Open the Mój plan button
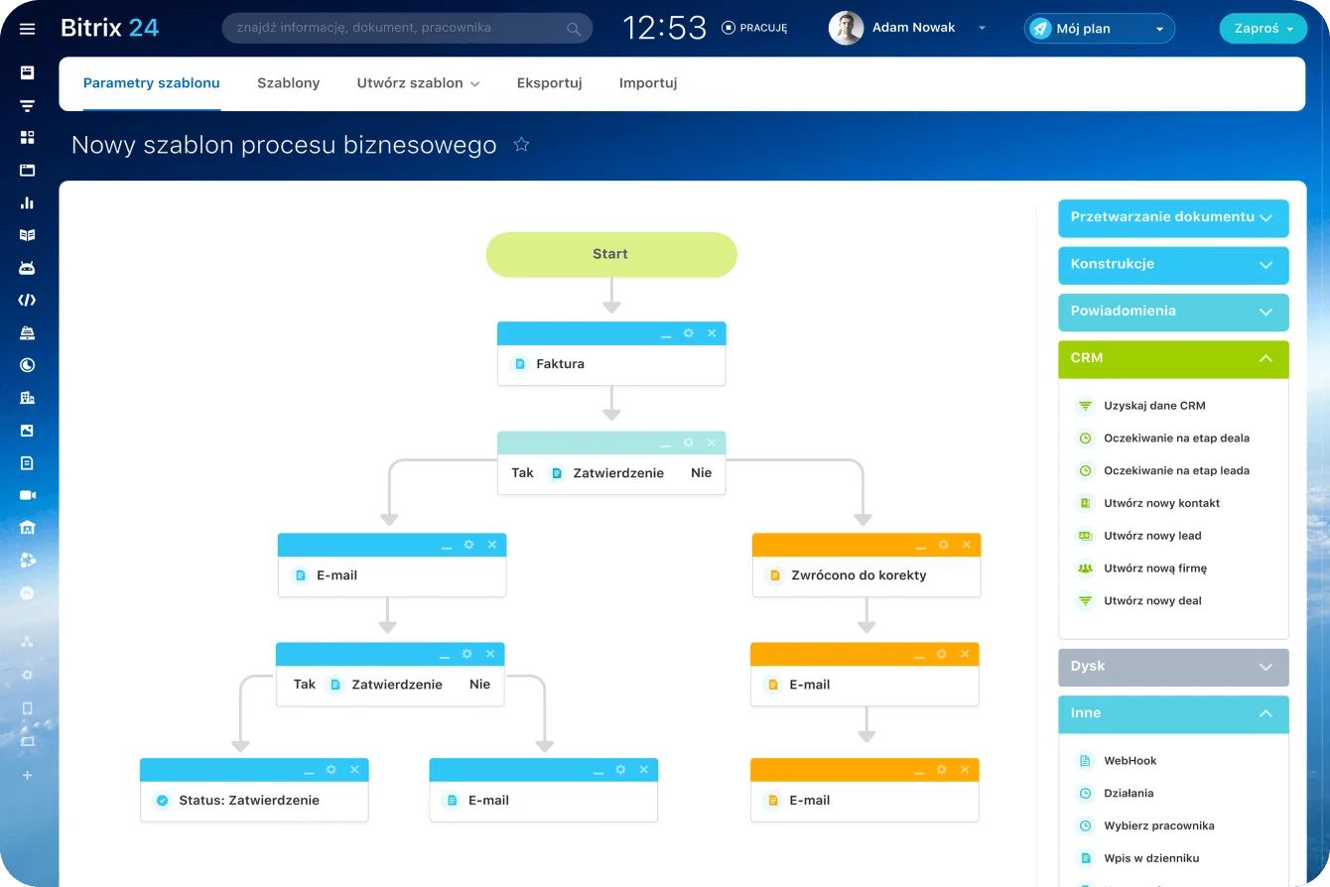Viewport: 1330px width, 887px height. 1099,29
